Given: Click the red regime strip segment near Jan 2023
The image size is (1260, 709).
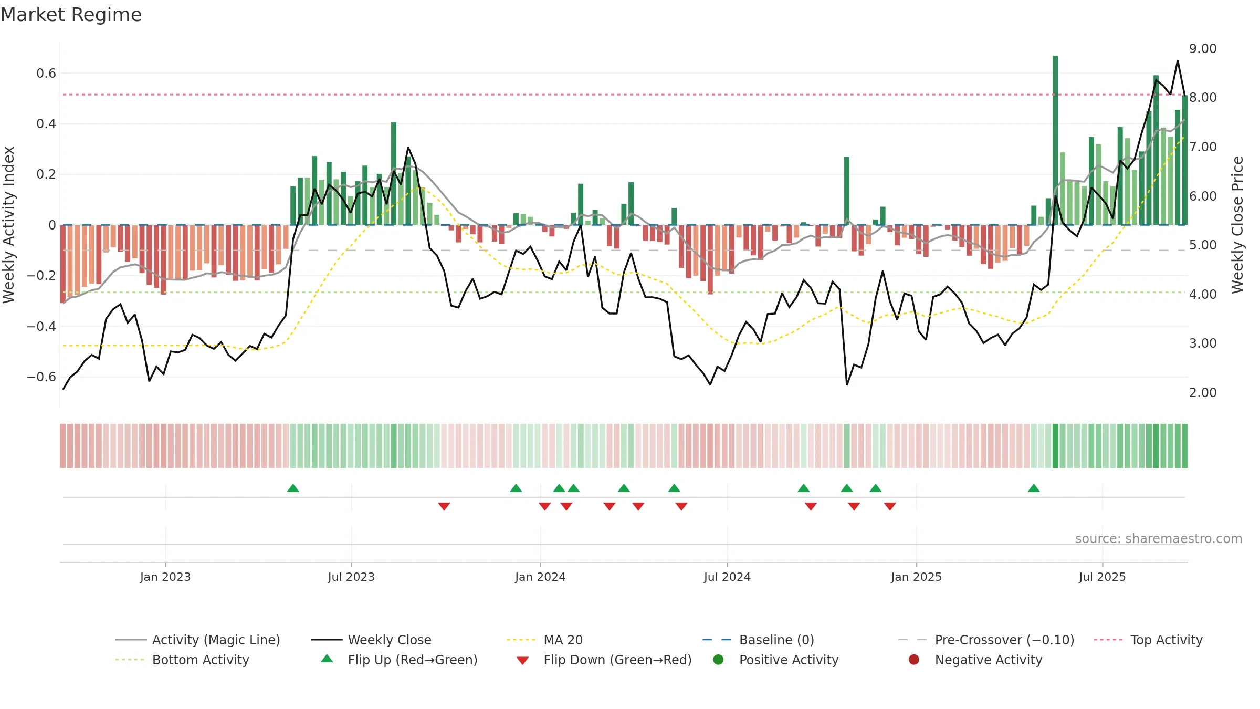Looking at the screenshot, I should click(x=164, y=446).
